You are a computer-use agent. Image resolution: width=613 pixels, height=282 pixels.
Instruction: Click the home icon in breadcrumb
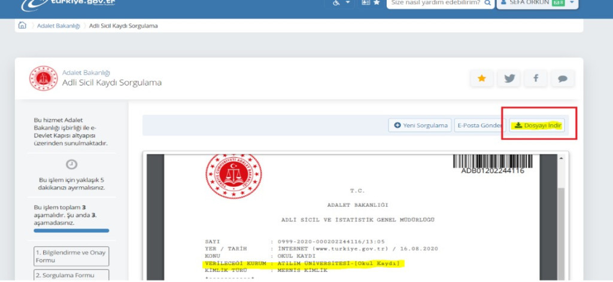click(x=23, y=26)
